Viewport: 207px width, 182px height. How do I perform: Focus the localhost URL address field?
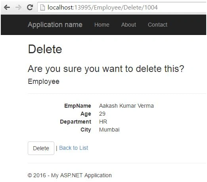pyautogui.click(x=122, y=8)
